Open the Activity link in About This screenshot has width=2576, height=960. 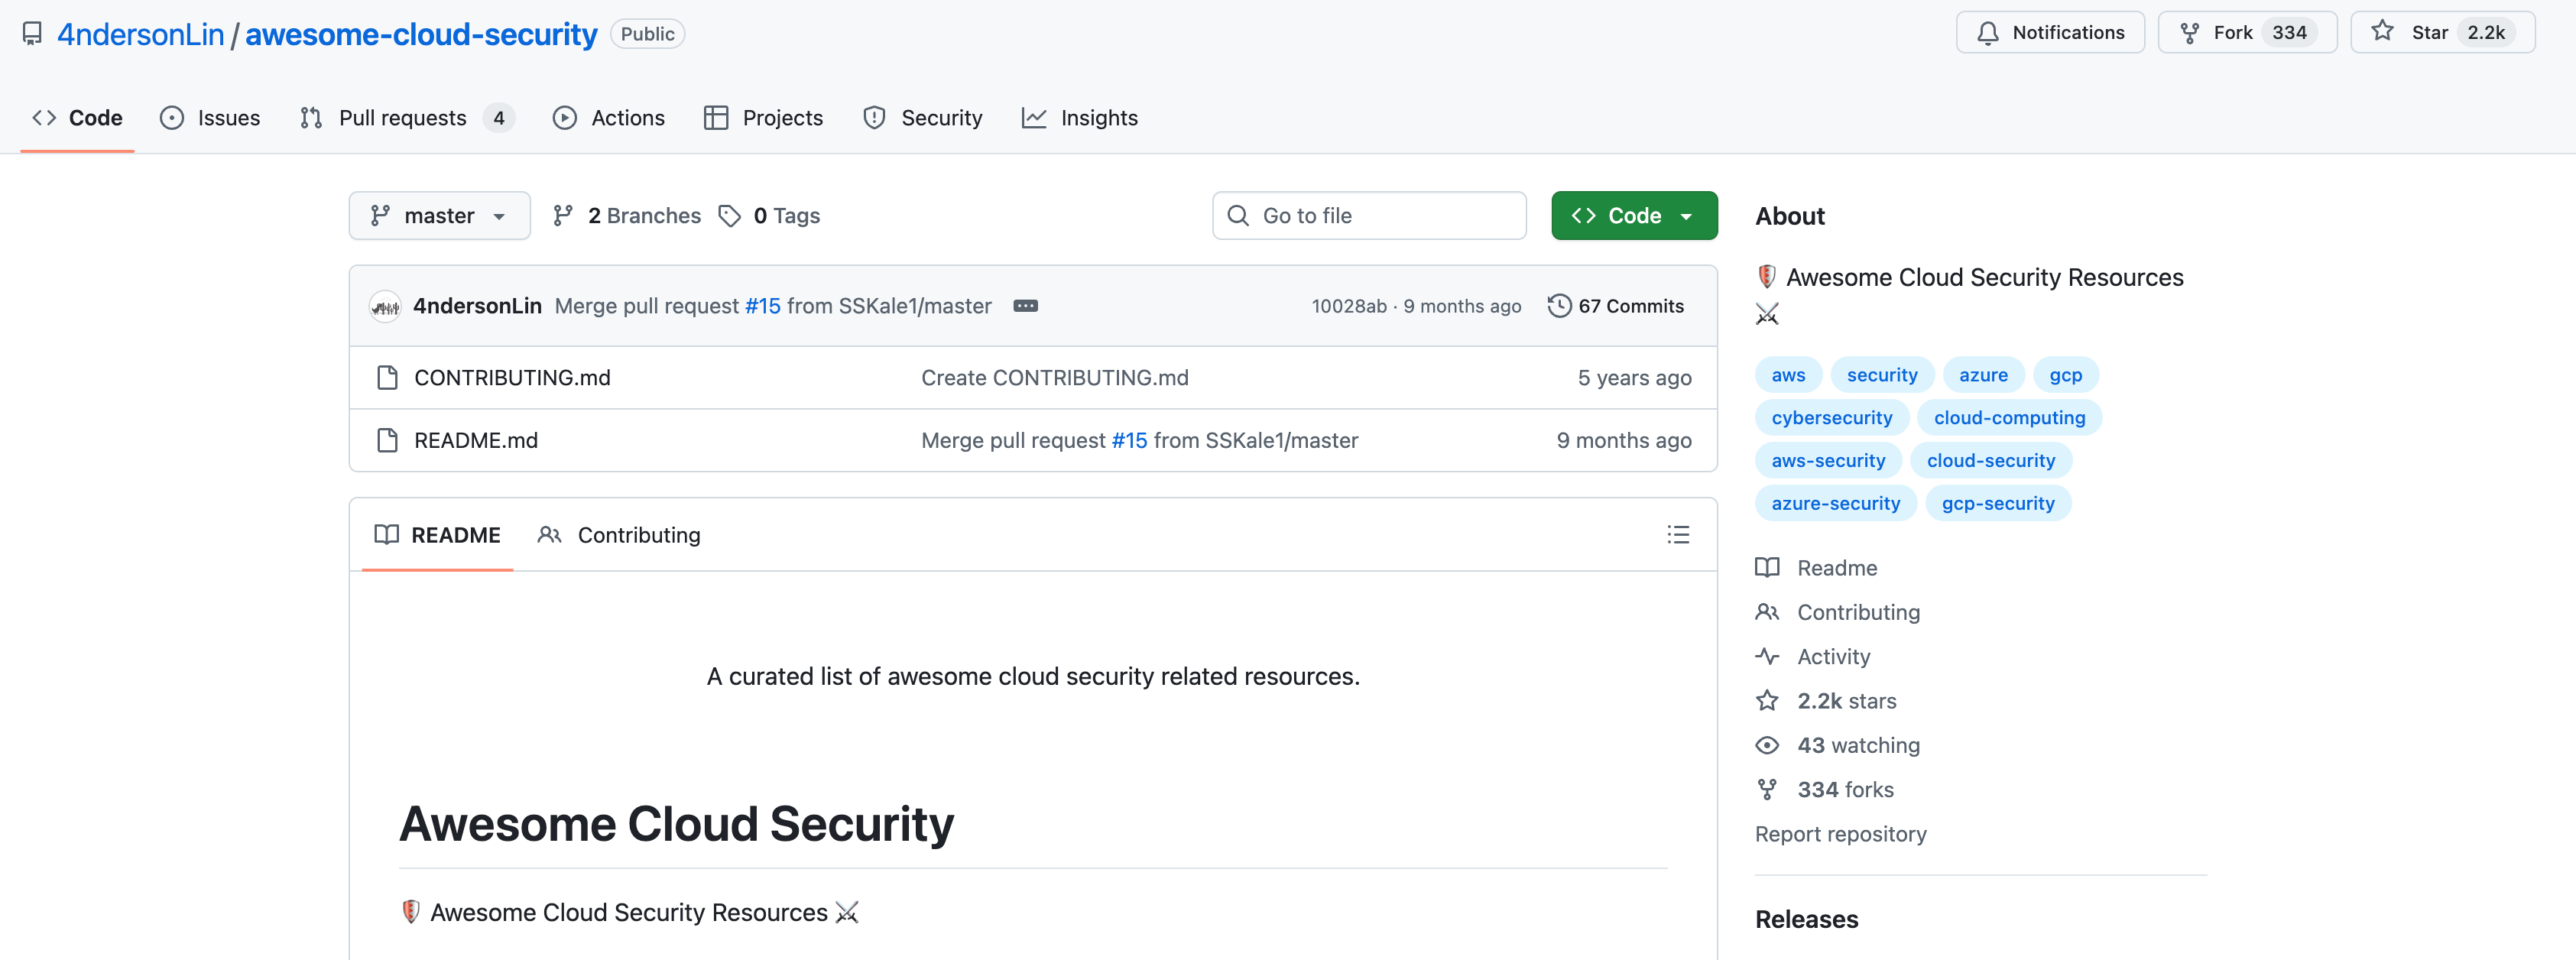click(x=1832, y=657)
